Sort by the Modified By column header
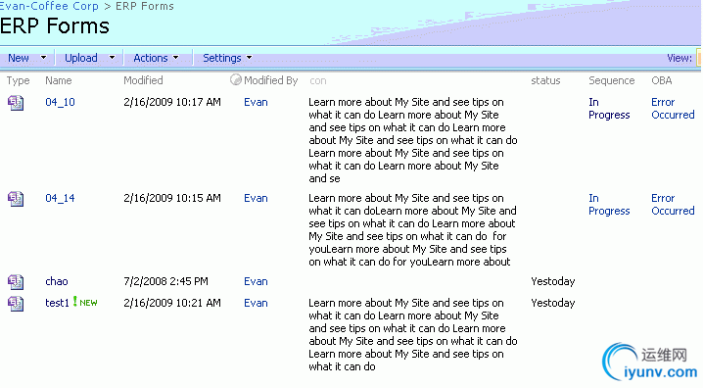Screen dimensions: 703x388 point(271,80)
